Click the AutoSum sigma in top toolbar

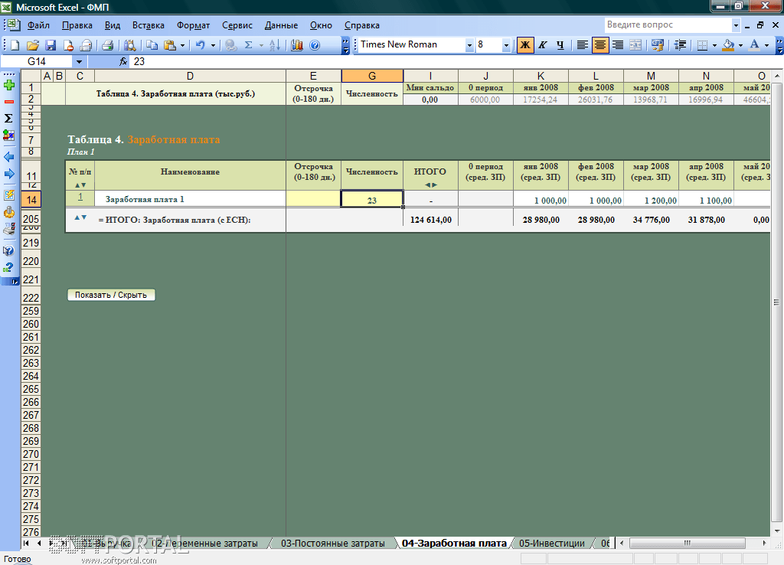pos(249,45)
